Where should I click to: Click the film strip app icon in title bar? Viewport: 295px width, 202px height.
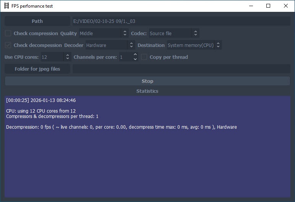point(6,6)
